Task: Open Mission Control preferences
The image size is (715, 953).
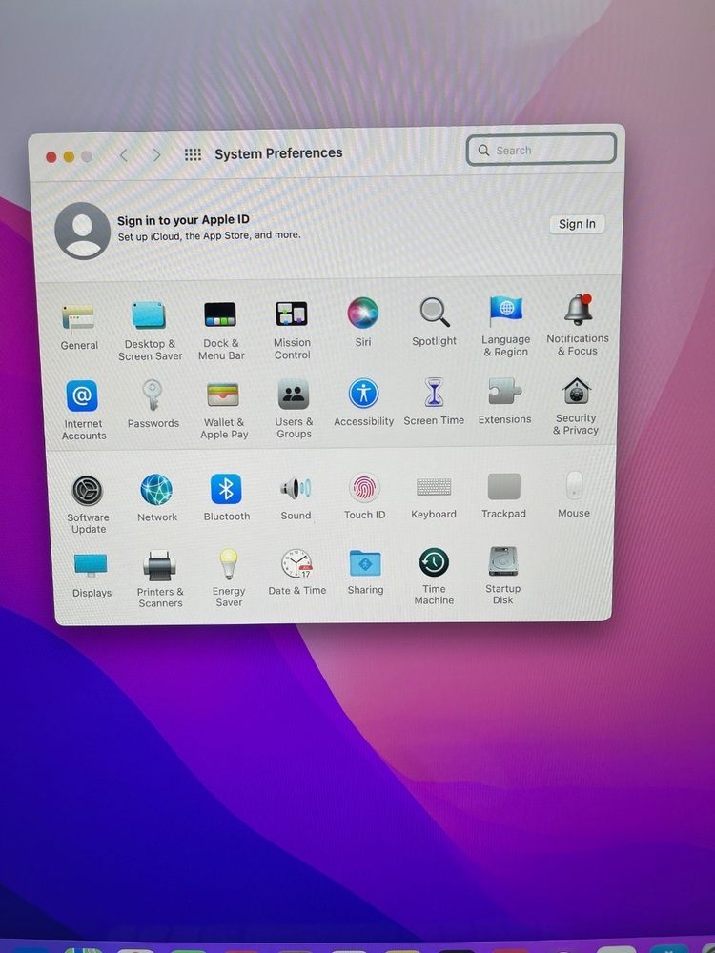Action: pos(292,314)
